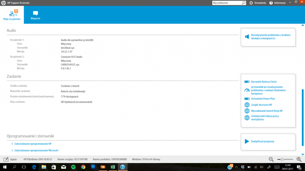305x171 pixels.
Task: Click the zoom out magnifier icon
Action: click(271, 159)
